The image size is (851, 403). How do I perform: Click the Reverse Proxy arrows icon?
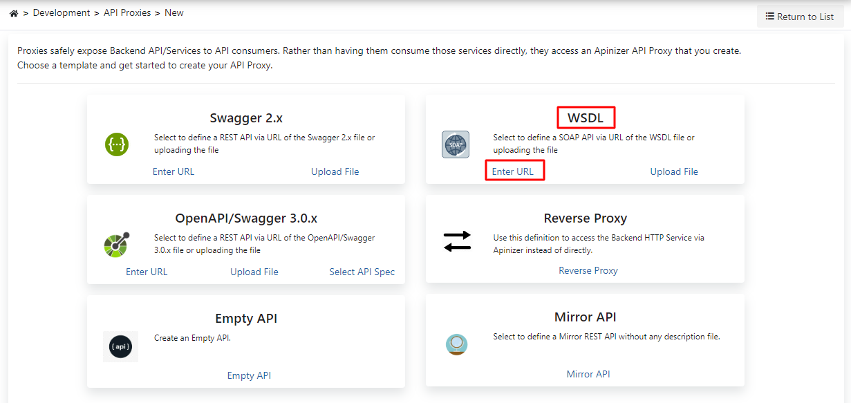click(457, 241)
